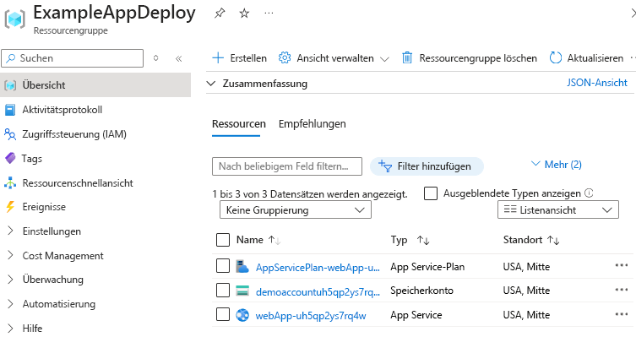Click the Filter hinzufügen button

pyautogui.click(x=427, y=166)
